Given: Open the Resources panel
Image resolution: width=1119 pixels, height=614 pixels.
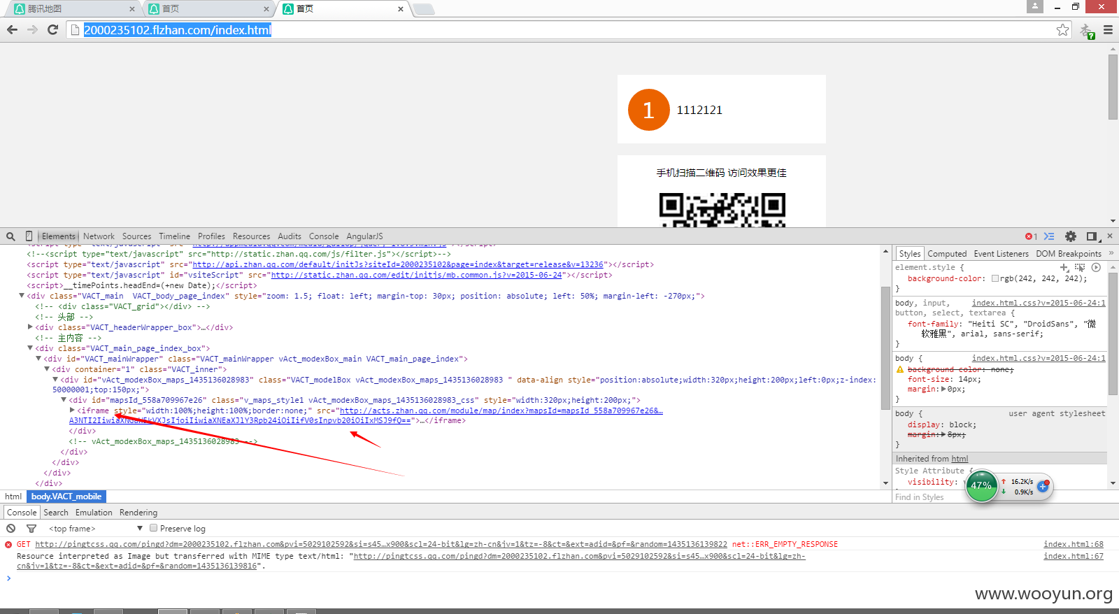Looking at the screenshot, I should pyautogui.click(x=251, y=236).
